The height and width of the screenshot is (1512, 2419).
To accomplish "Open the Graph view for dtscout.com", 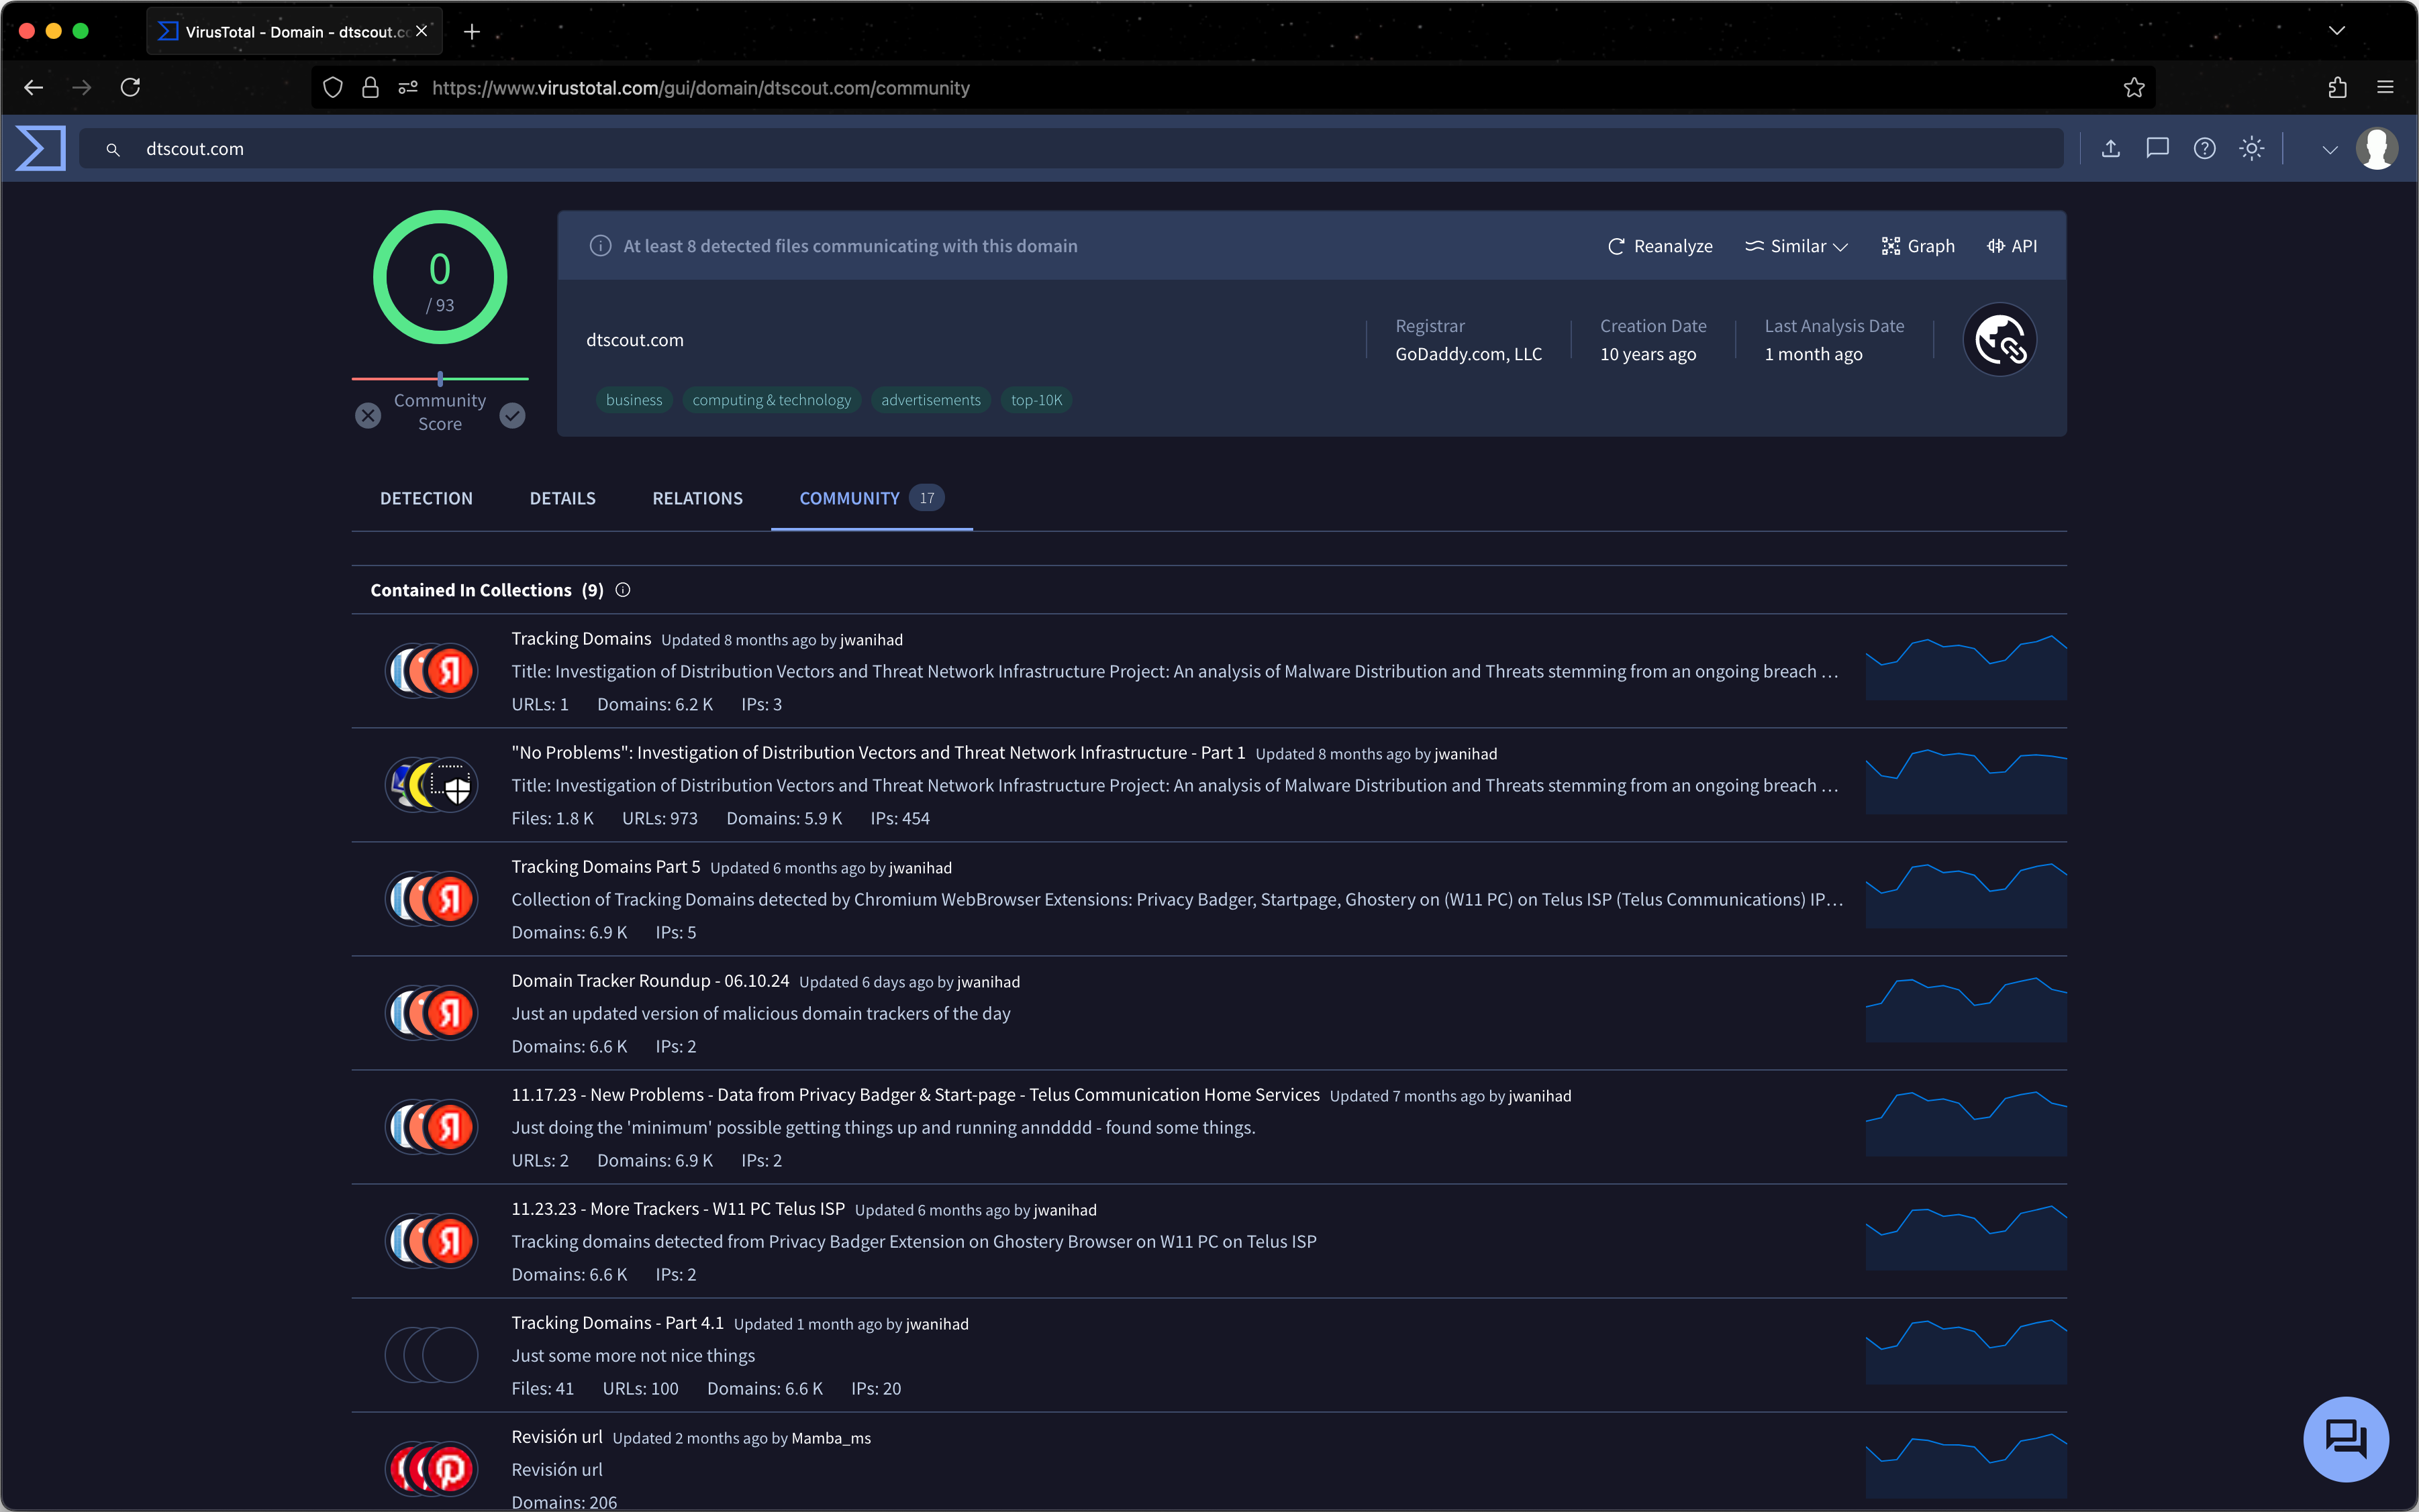I will click(x=1916, y=246).
